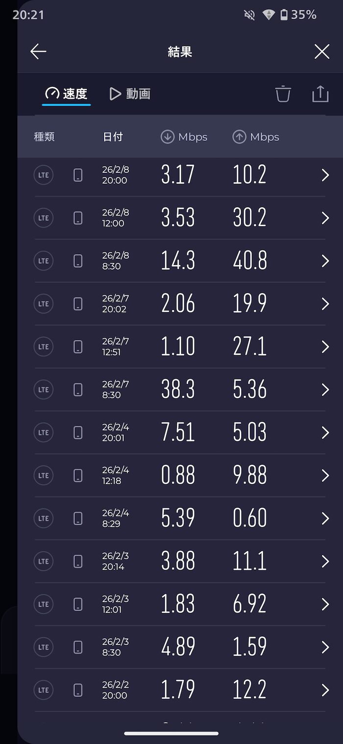Tap the Wi-Fi status bar icon
The height and width of the screenshot is (744, 343).
269,15
